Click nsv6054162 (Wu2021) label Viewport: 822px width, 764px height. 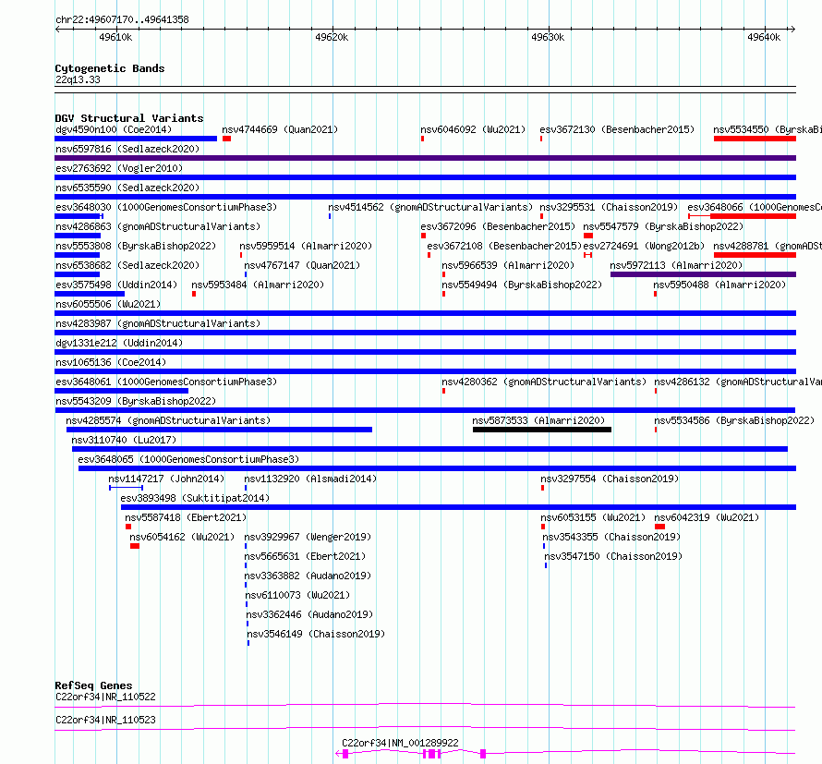click(182, 537)
